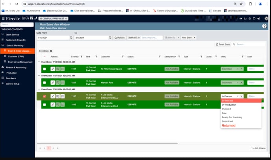
Task: Click the edit pencil icon for event 1101
Action: point(53,69)
